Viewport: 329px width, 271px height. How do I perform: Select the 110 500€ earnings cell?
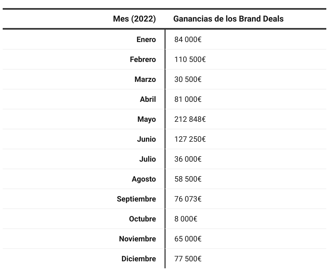190,59
